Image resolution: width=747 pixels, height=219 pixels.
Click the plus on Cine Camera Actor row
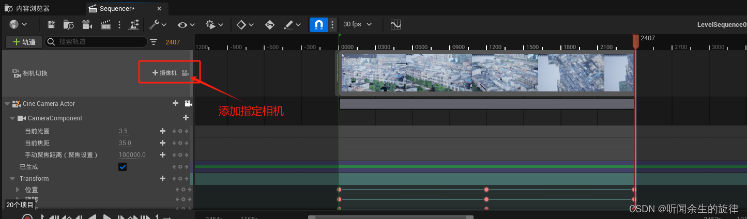coord(175,104)
